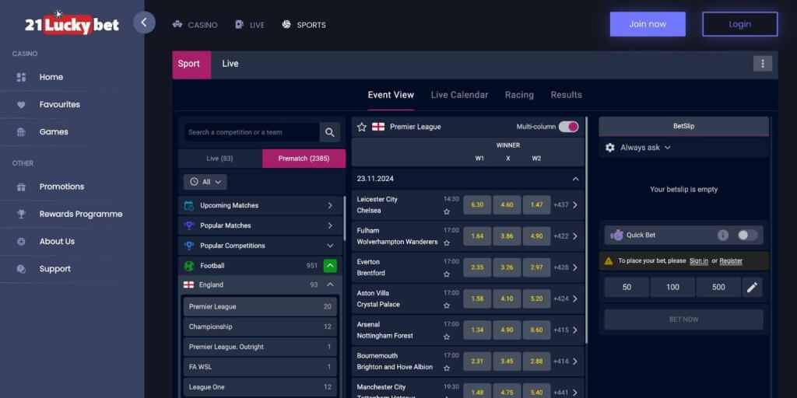Open the three-dot options menu
797x398 pixels.
pos(763,64)
